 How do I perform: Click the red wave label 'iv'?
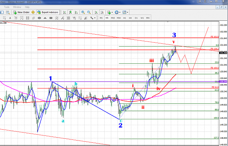coord(158,88)
